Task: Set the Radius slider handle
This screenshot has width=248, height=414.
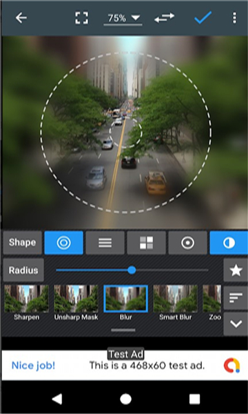Action: coord(132,270)
